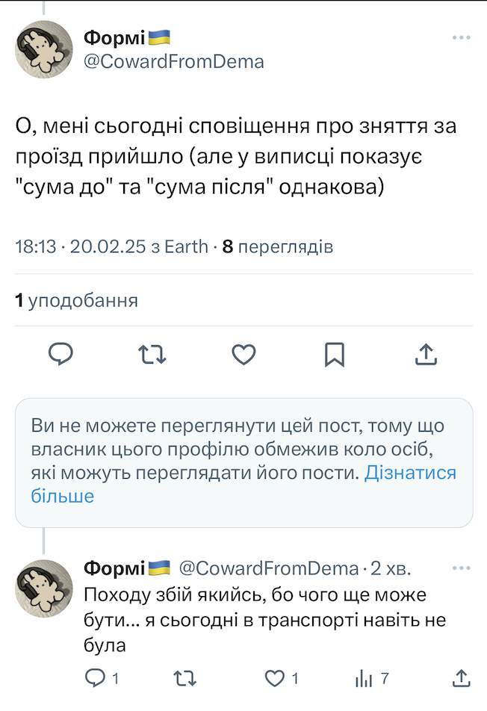This screenshot has width=487, height=711.
Task: Open more options on the reply post
Action: tap(461, 568)
